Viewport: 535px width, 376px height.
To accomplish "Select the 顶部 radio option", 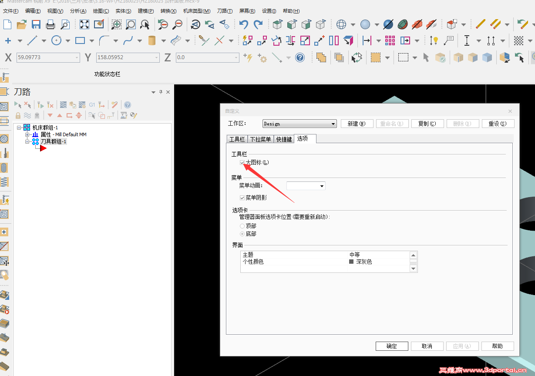I will (242, 226).
